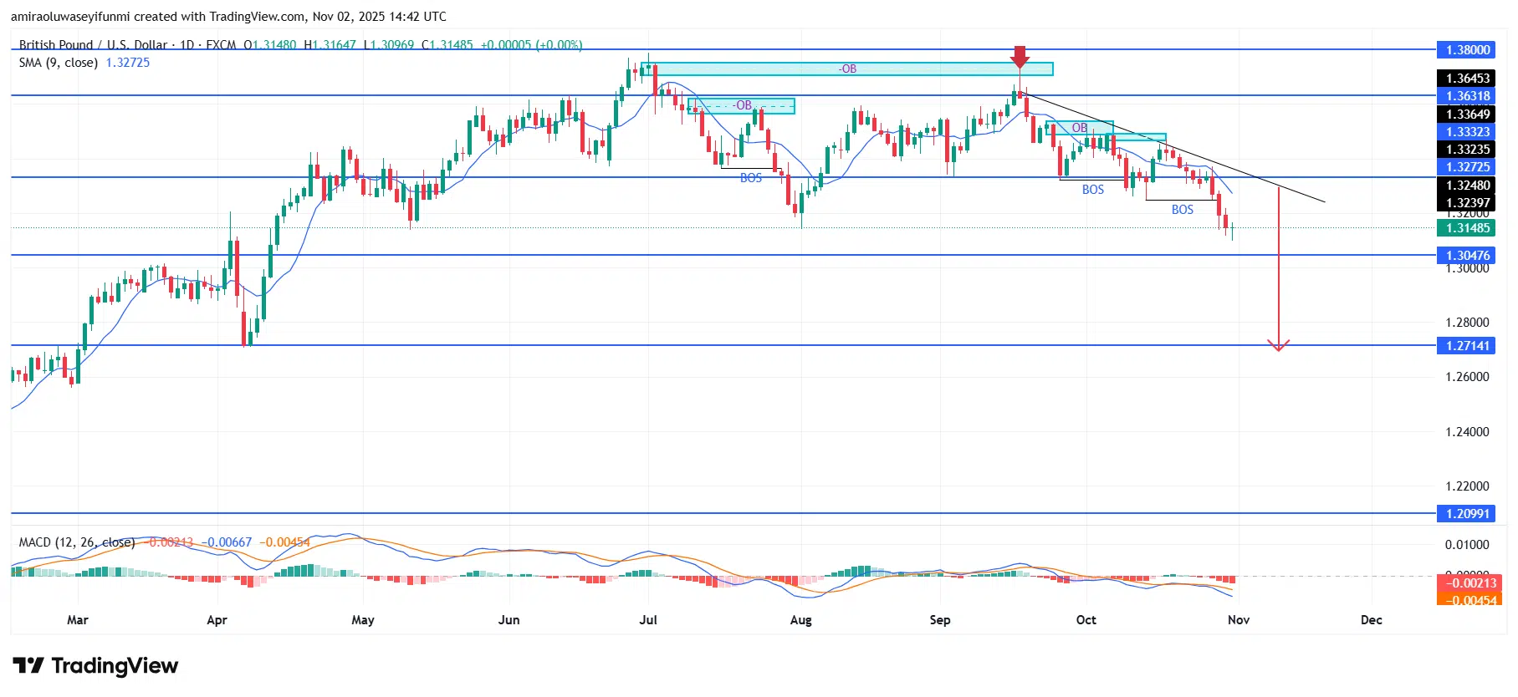Screen dimensions: 1518x697
Task: Click the black 1.36453 price label
Action: pos(1468,79)
